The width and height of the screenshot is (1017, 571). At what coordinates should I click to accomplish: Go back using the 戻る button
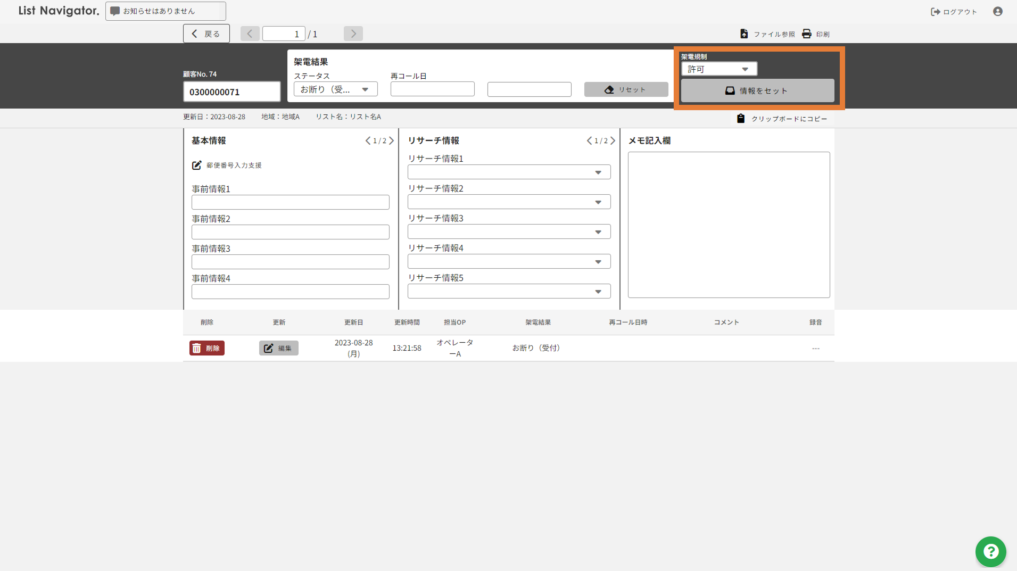206,34
